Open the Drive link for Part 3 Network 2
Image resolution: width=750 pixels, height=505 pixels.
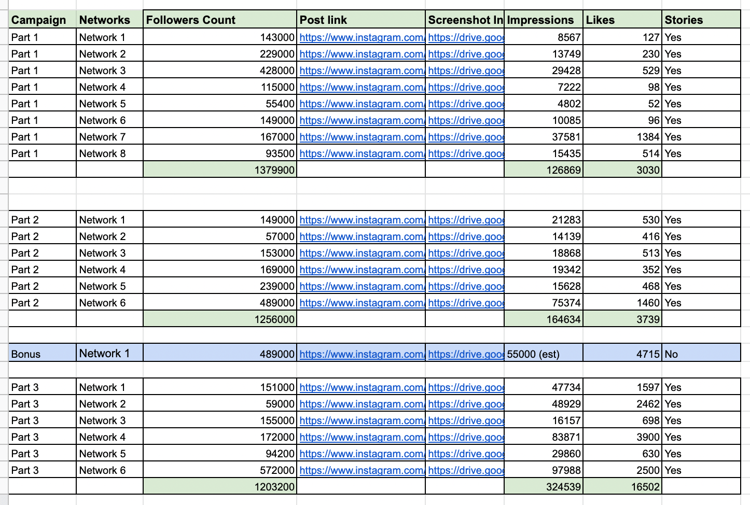(465, 404)
